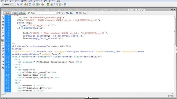Open File Management arrows icon
The width and height of the screenshot is (177, 99).
67,13
